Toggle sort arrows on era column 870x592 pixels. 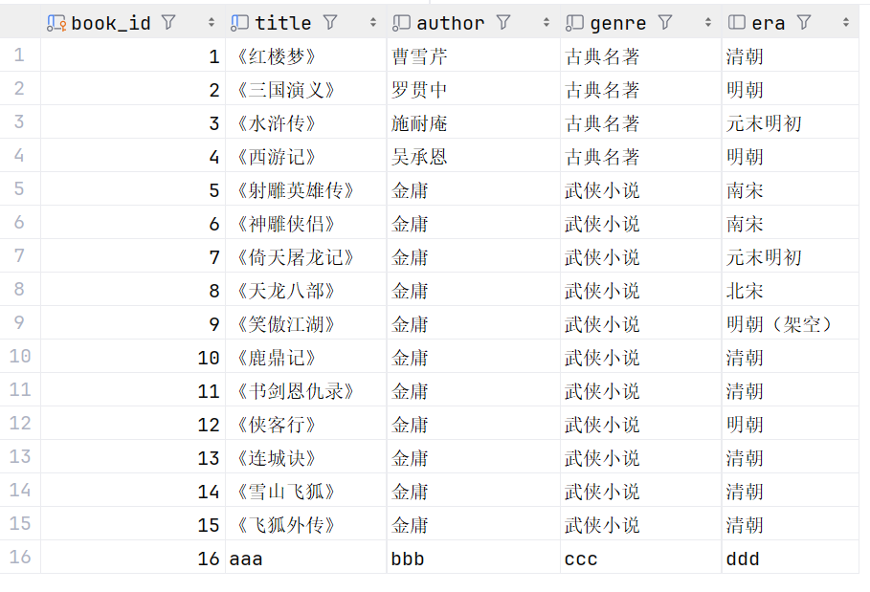click(x=846, y=22)
